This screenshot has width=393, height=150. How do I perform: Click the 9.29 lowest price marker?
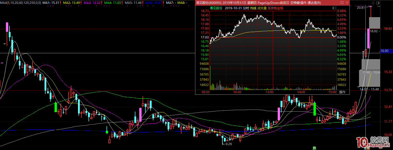[x=228, y=144]
